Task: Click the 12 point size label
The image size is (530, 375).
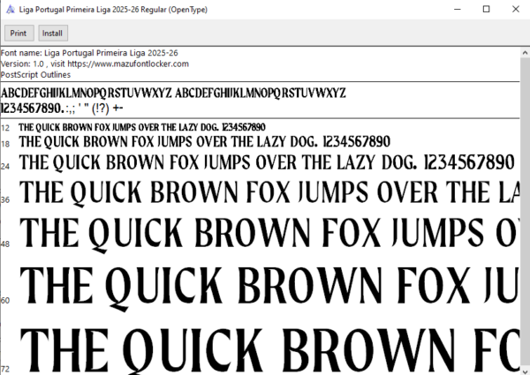Action: (x=5, y=129)
